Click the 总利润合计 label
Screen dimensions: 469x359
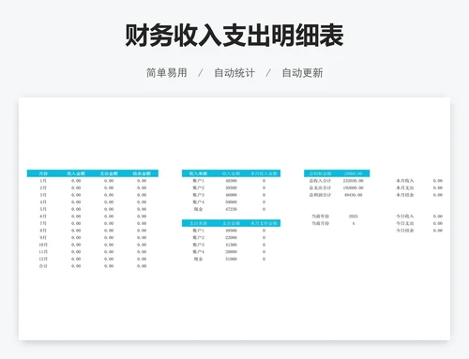320,195
